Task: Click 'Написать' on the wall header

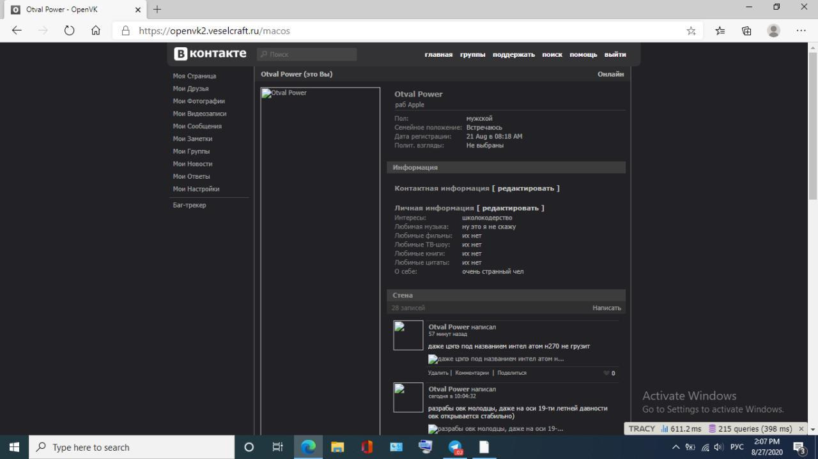Action: pyautogui.click(x=606, y=308)
